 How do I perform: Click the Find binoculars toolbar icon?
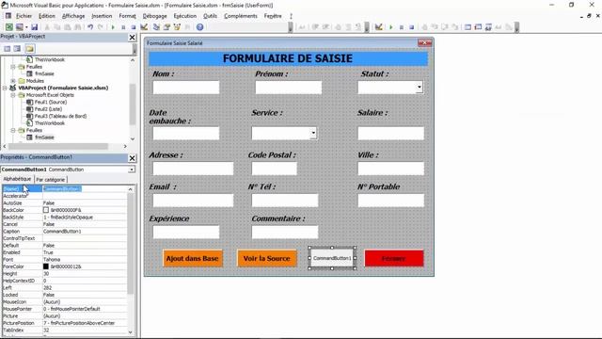[77, 27]
